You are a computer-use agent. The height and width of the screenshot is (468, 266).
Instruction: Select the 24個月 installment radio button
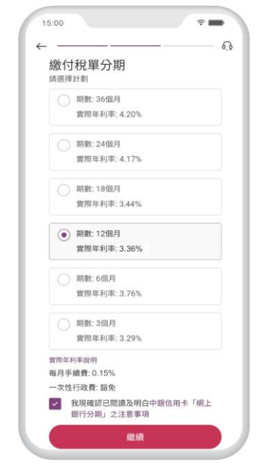(x=63, y=145)
